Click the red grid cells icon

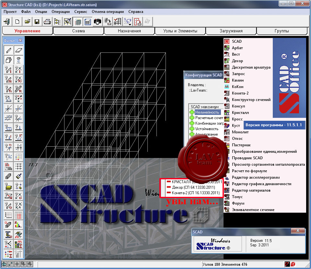(18, 215)
